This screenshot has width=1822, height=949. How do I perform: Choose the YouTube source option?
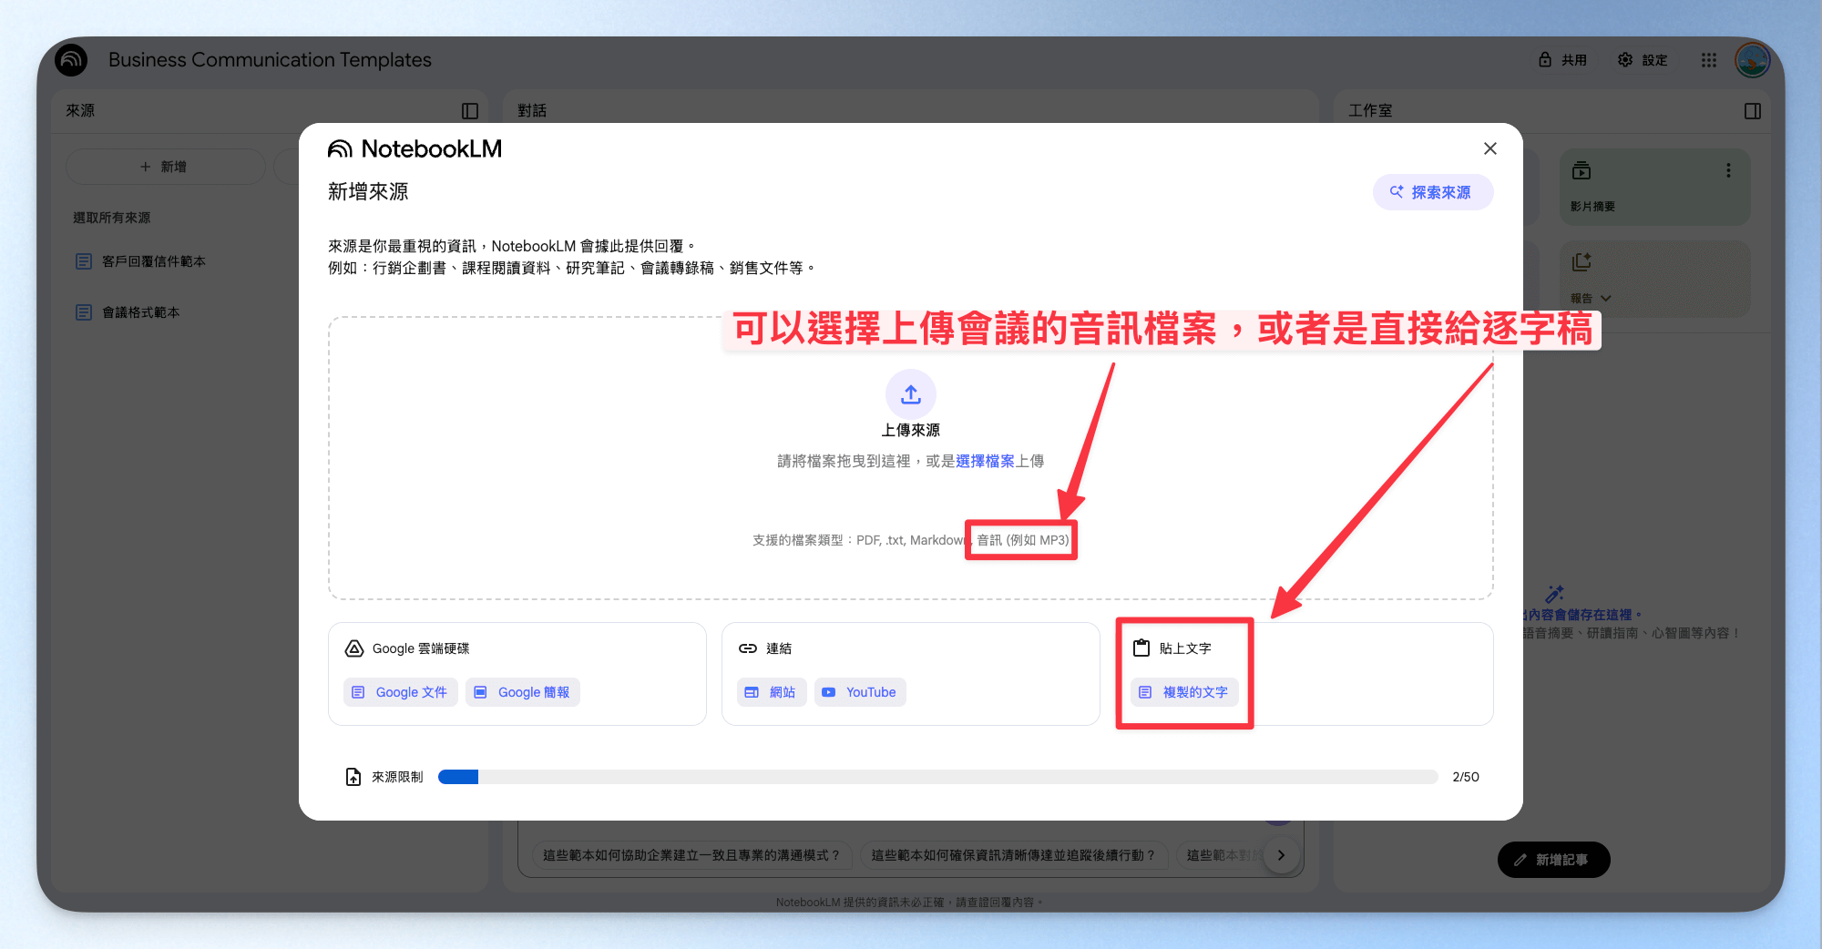(x=860, y=692)
